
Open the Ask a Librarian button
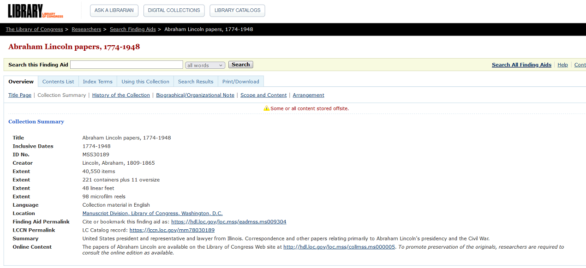point(114,10)
